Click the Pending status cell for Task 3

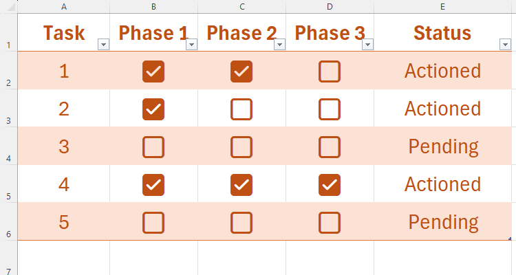(443, 146)
